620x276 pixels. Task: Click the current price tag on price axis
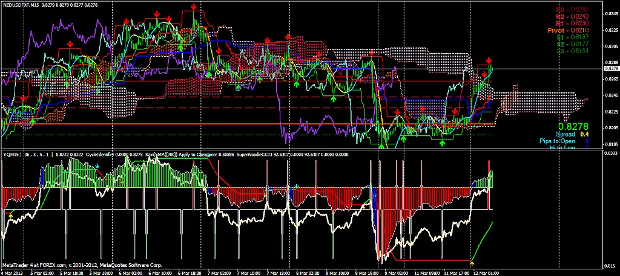click(x=610, y=69)
